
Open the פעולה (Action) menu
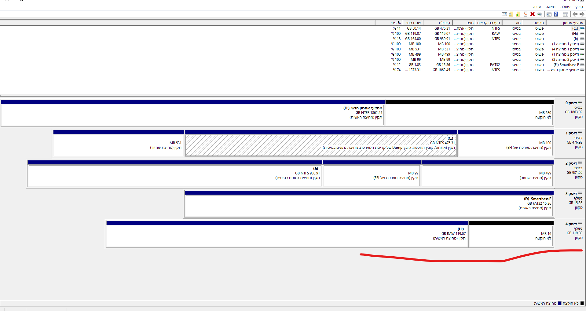click(x=565, y=6)
